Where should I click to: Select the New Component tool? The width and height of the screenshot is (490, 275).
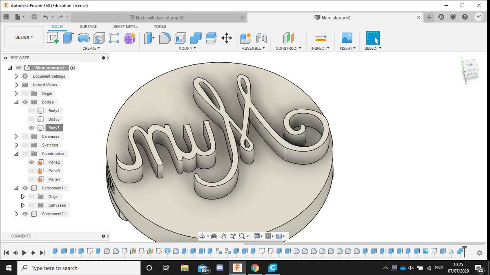click(245, 38)
